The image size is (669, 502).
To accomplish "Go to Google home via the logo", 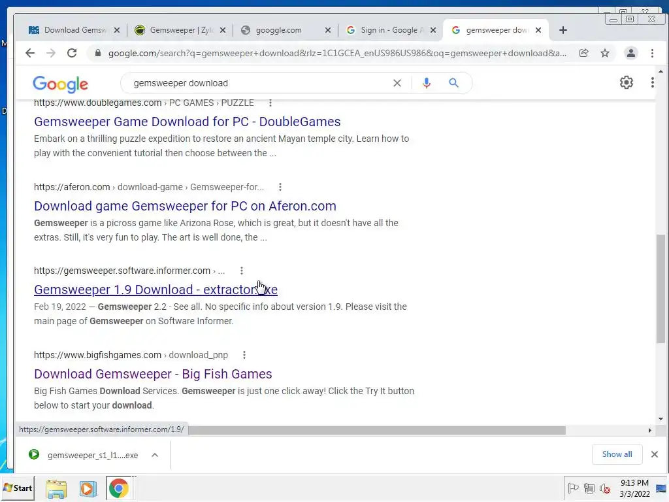I will [x=61, y=84].
